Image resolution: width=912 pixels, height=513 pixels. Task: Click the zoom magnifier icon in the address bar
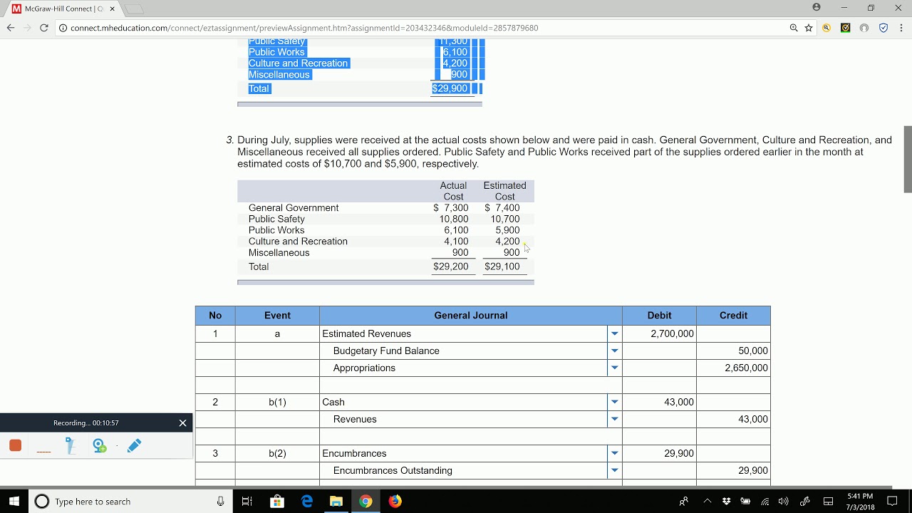coord(794,28)
